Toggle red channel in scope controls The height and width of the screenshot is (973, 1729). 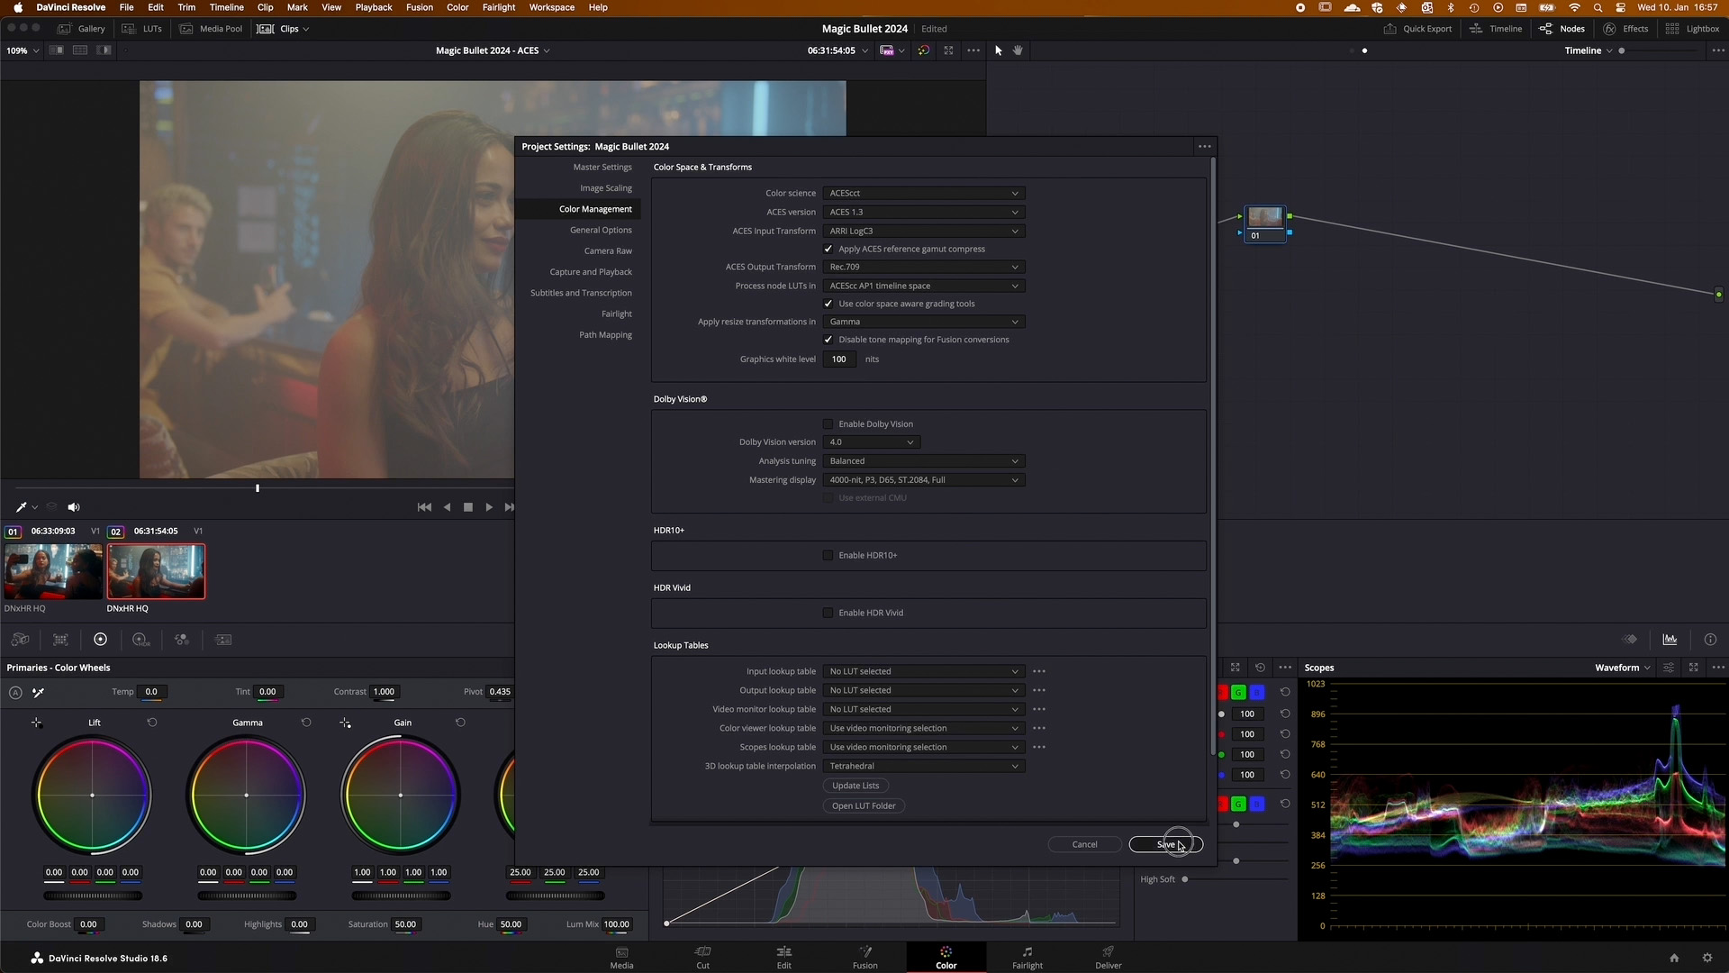1223,693
